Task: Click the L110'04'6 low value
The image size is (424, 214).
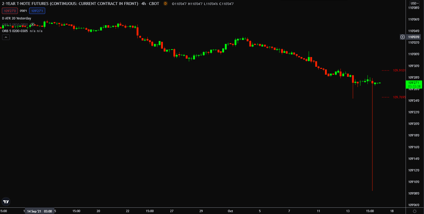Action: [x=211, y=4]
